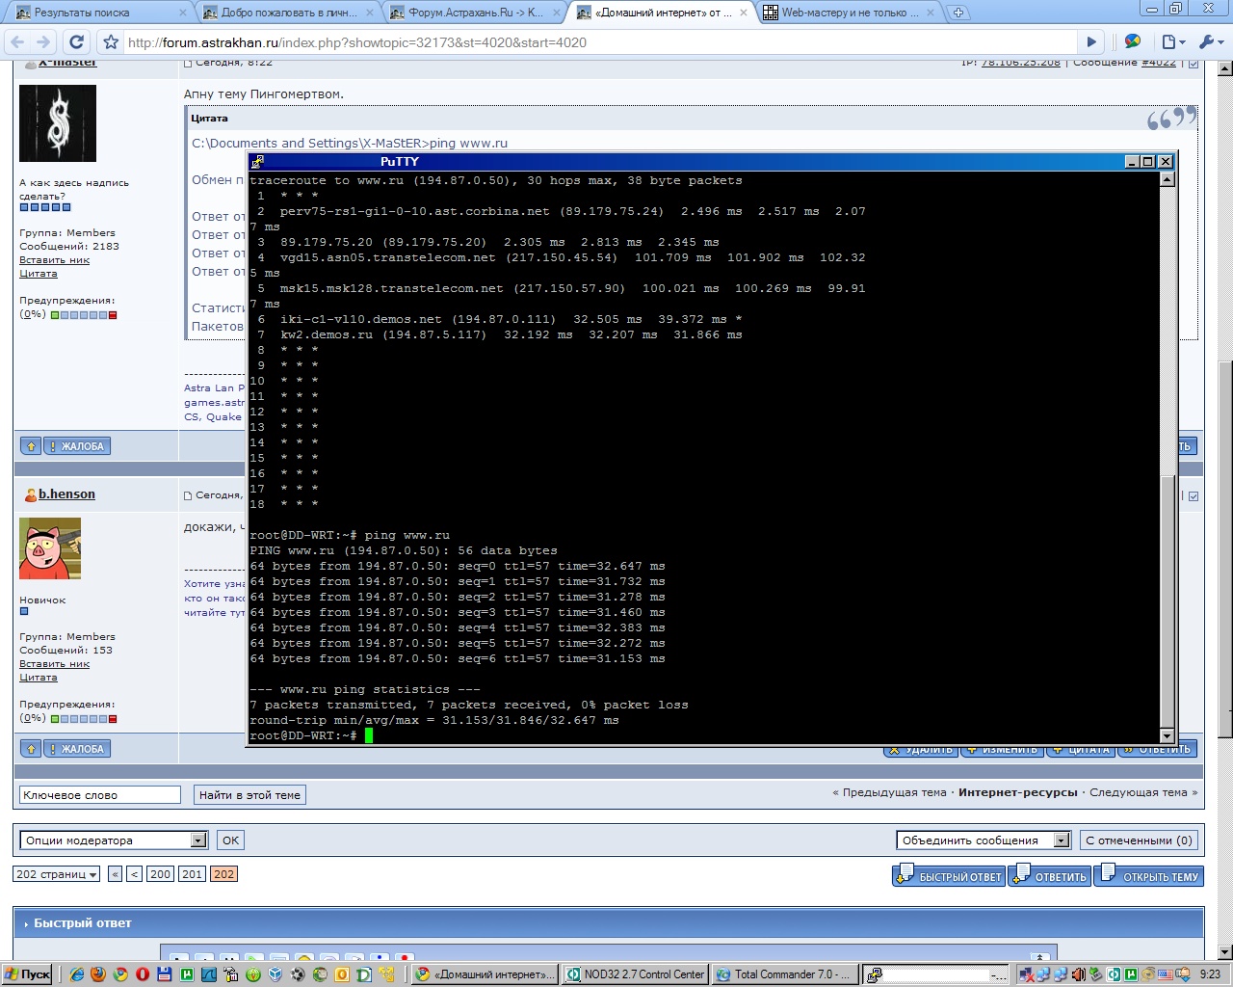Click 'Вставить ник' under X-master
1233x987 pixels.
pos(54,260)
